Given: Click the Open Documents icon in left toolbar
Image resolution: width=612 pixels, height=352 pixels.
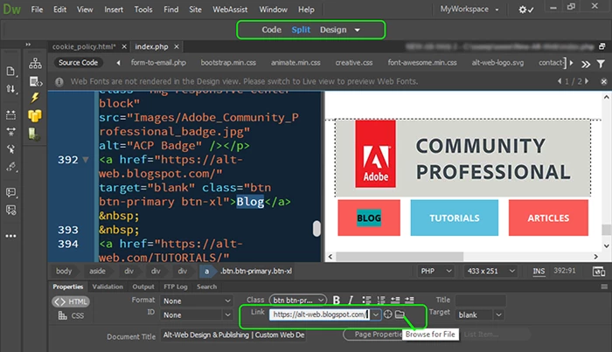Looking at the screenshot, I should [10, 72].
